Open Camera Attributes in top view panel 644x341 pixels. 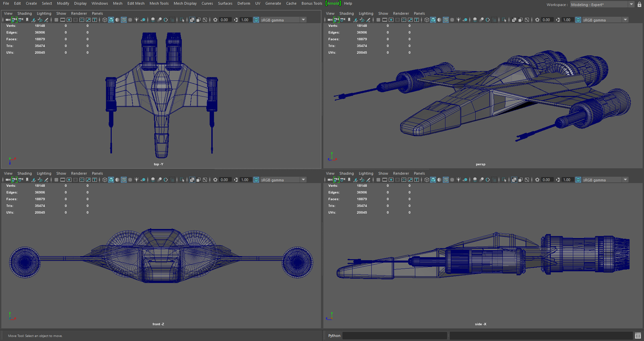click(x=20, y=20)
